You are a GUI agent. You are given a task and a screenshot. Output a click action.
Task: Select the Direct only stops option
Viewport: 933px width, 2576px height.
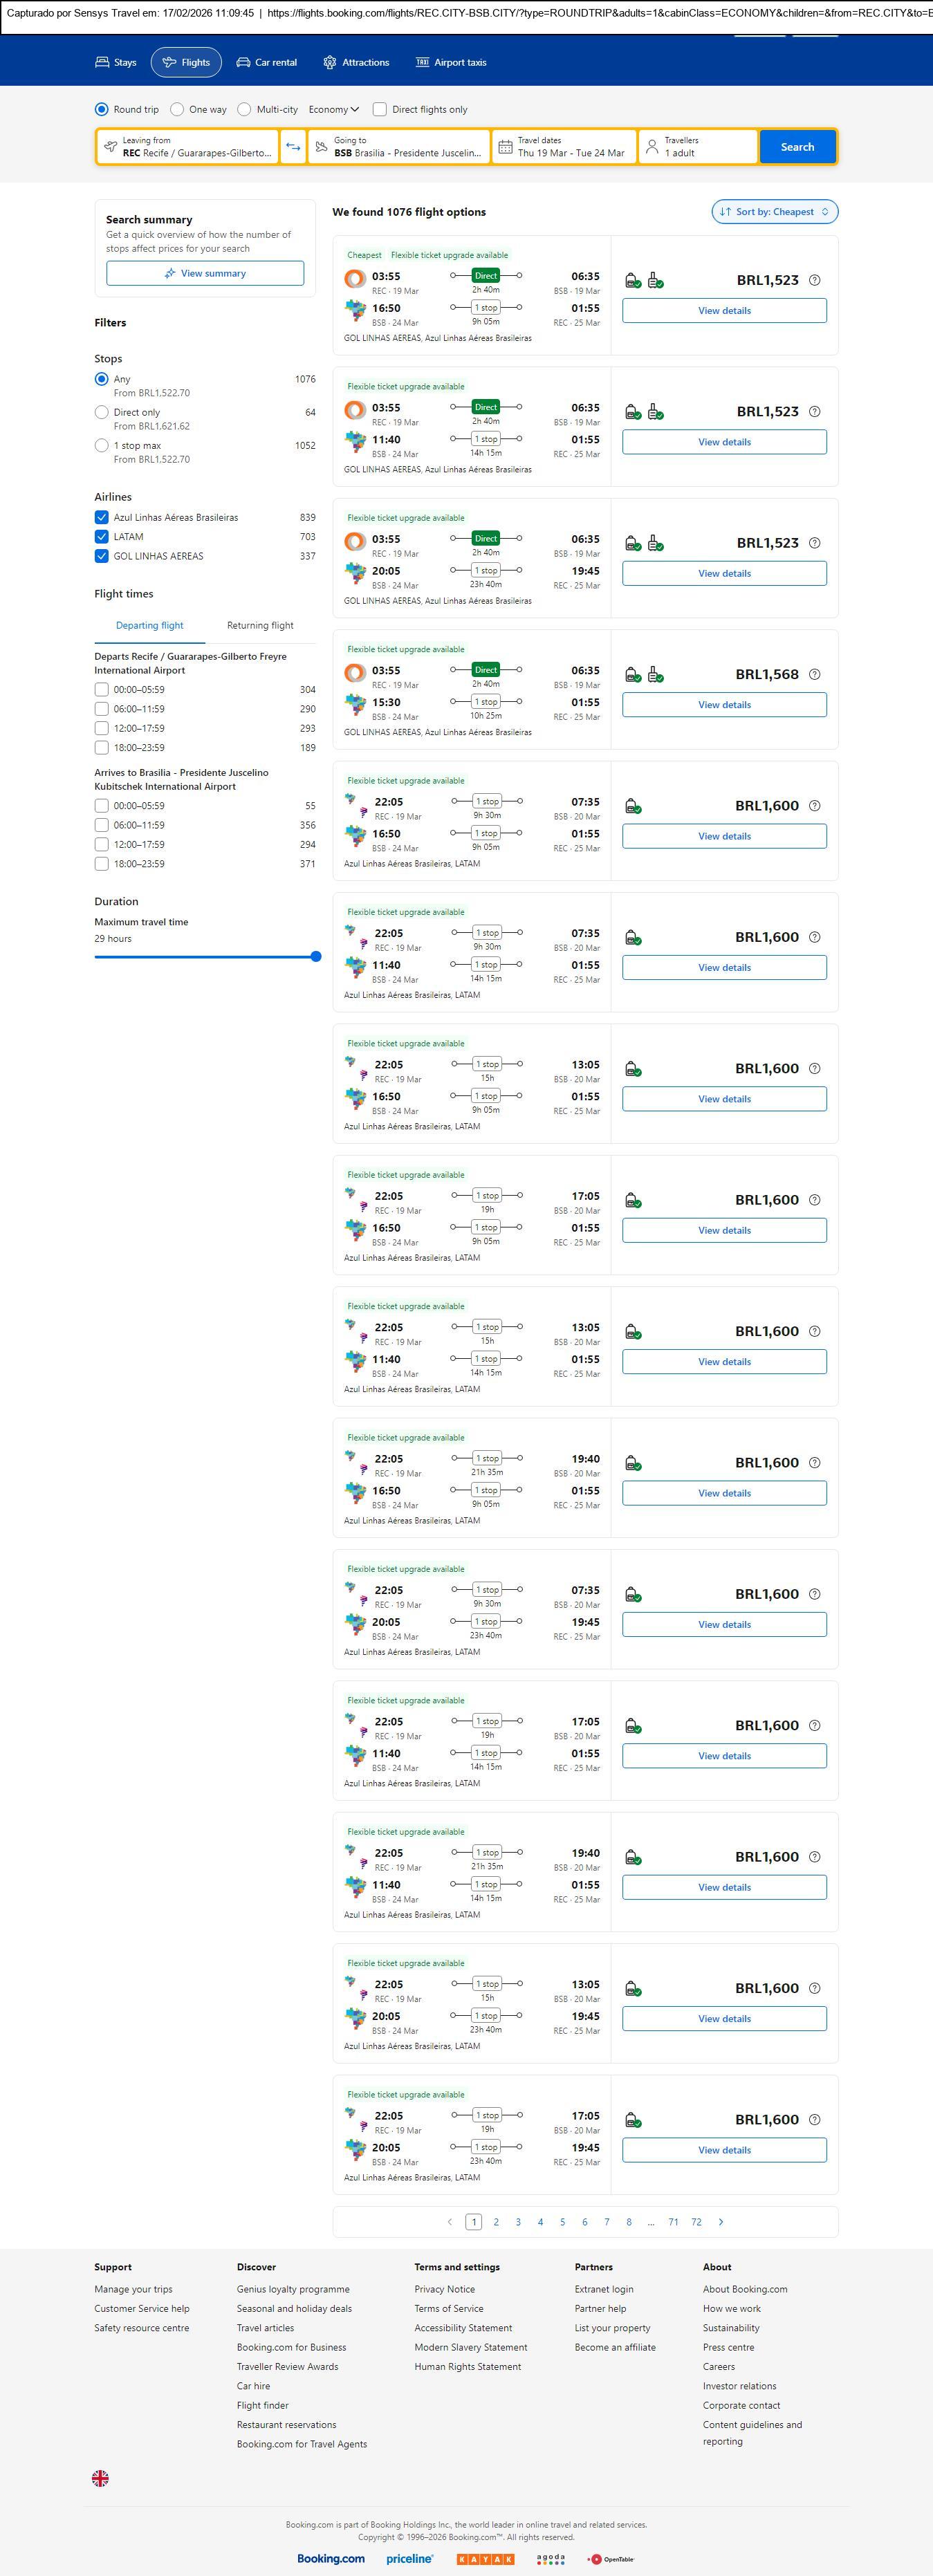point(101,412)
